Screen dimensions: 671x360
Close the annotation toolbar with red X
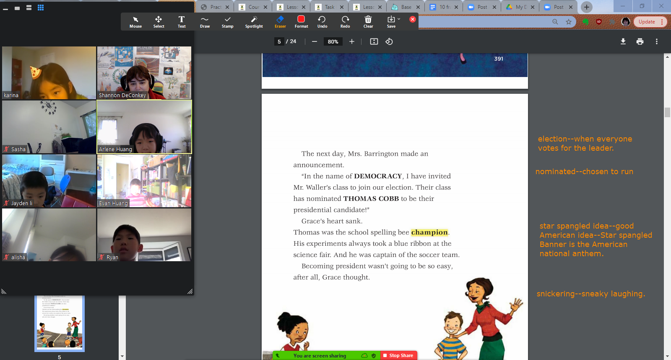[x=413, y=19]
